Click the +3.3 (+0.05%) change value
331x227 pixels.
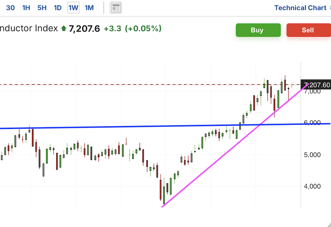click(x=133, y=28)
